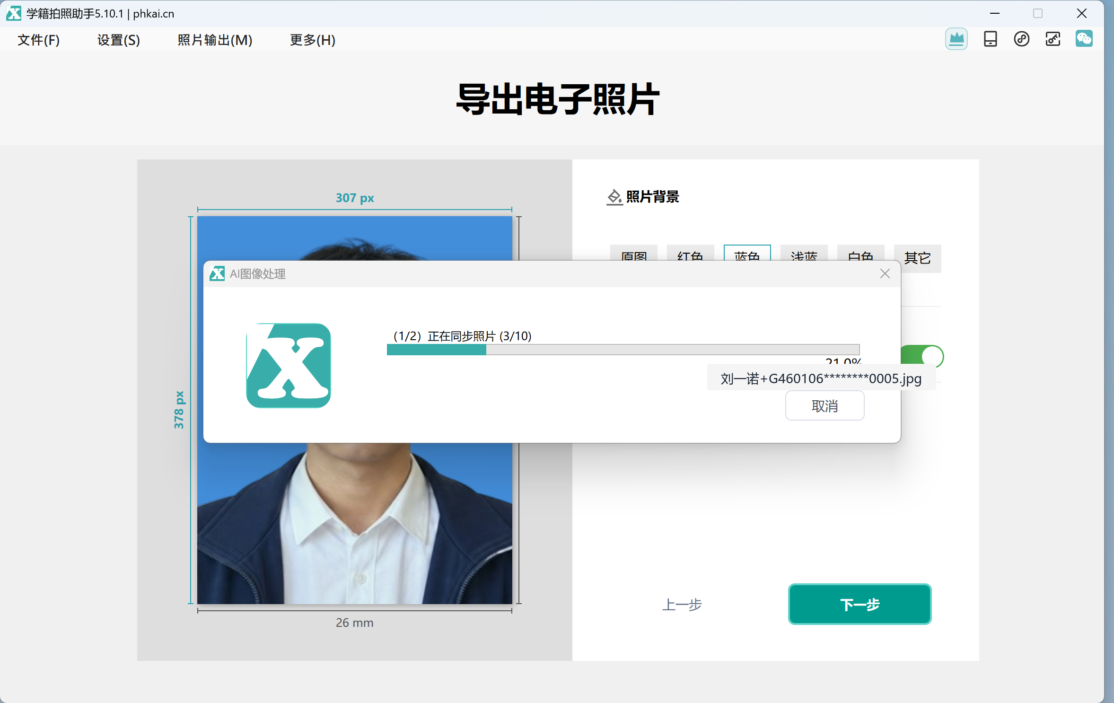Image resolution: width=1114 pixels, height=703 pixels.
Task: Click the ID photo preview image
Action: click(354, 523)
